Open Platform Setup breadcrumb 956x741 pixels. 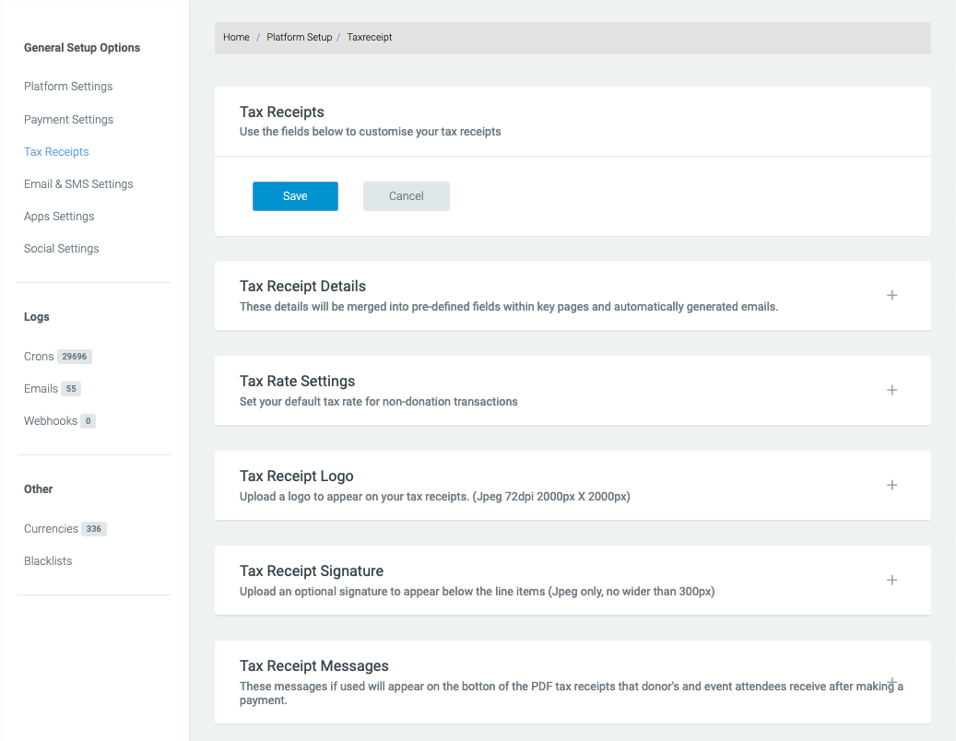pyautogui.click(x=299, y=37)
